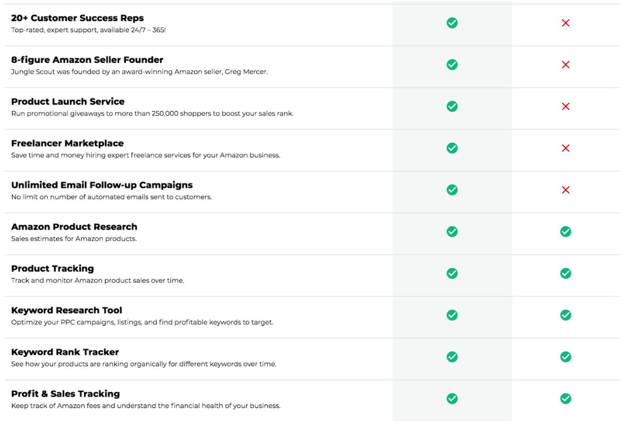Viewport: 627px width, 423px height.
Task: Click red X for 20+ Customer Success Reps
Action: pos(565,23)
